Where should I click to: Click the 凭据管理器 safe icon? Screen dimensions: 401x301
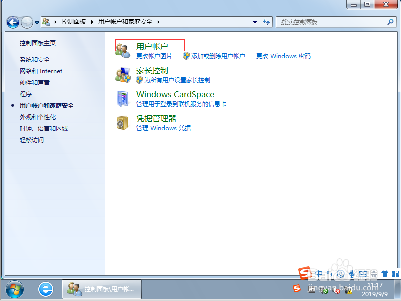[x=123, y=122]
